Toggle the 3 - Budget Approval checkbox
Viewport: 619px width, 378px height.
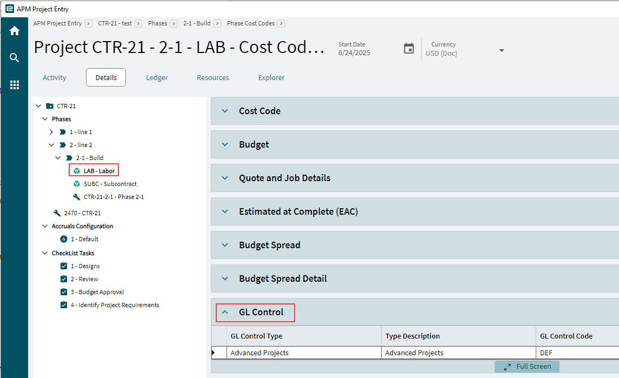(64, 292)
